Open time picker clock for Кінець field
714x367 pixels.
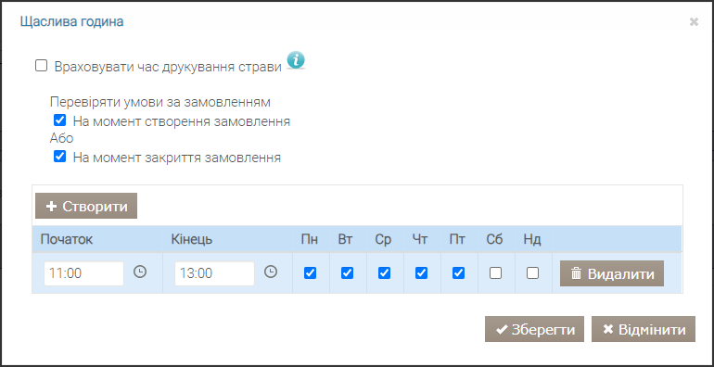pos(271,272)
